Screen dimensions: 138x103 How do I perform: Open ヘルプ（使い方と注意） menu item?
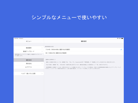[29, 73]
